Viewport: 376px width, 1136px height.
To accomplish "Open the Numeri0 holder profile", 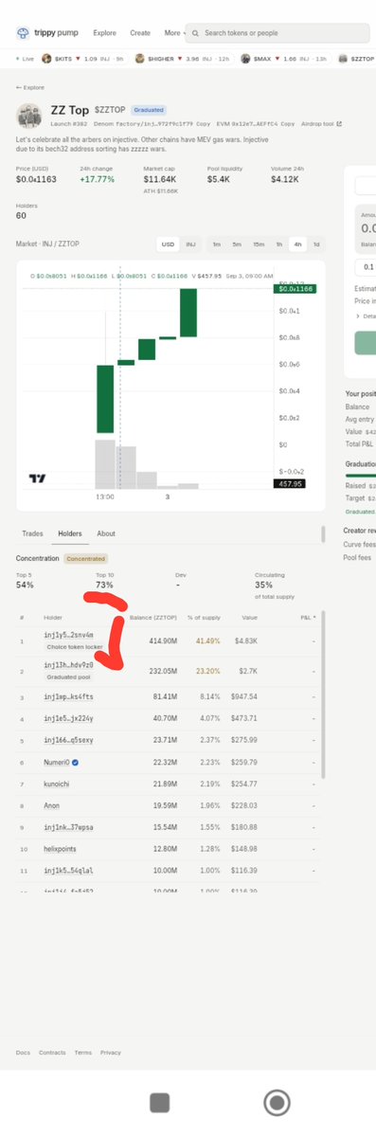I will [57, 762].
